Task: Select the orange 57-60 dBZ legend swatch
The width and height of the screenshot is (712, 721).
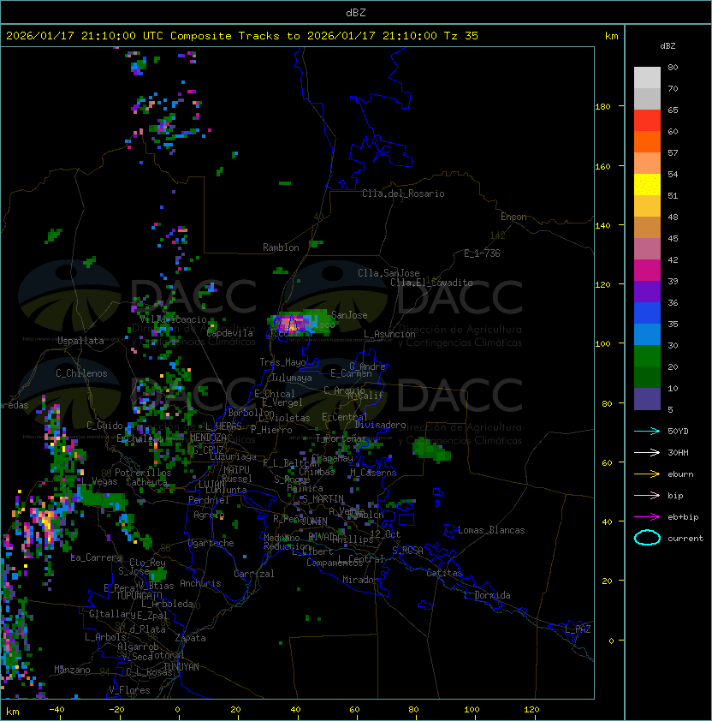Action: (x=647, y=142)
